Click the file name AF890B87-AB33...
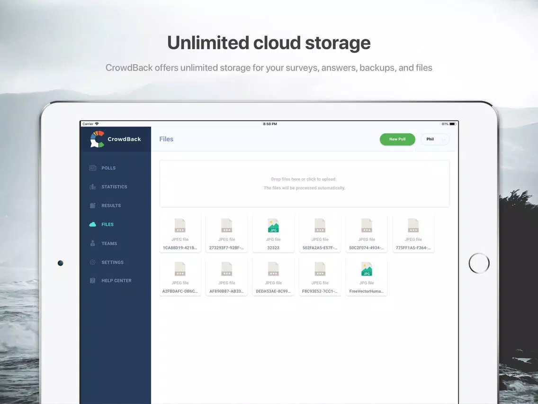This screenshot has width=538, height=404. [x=227, y=291]
